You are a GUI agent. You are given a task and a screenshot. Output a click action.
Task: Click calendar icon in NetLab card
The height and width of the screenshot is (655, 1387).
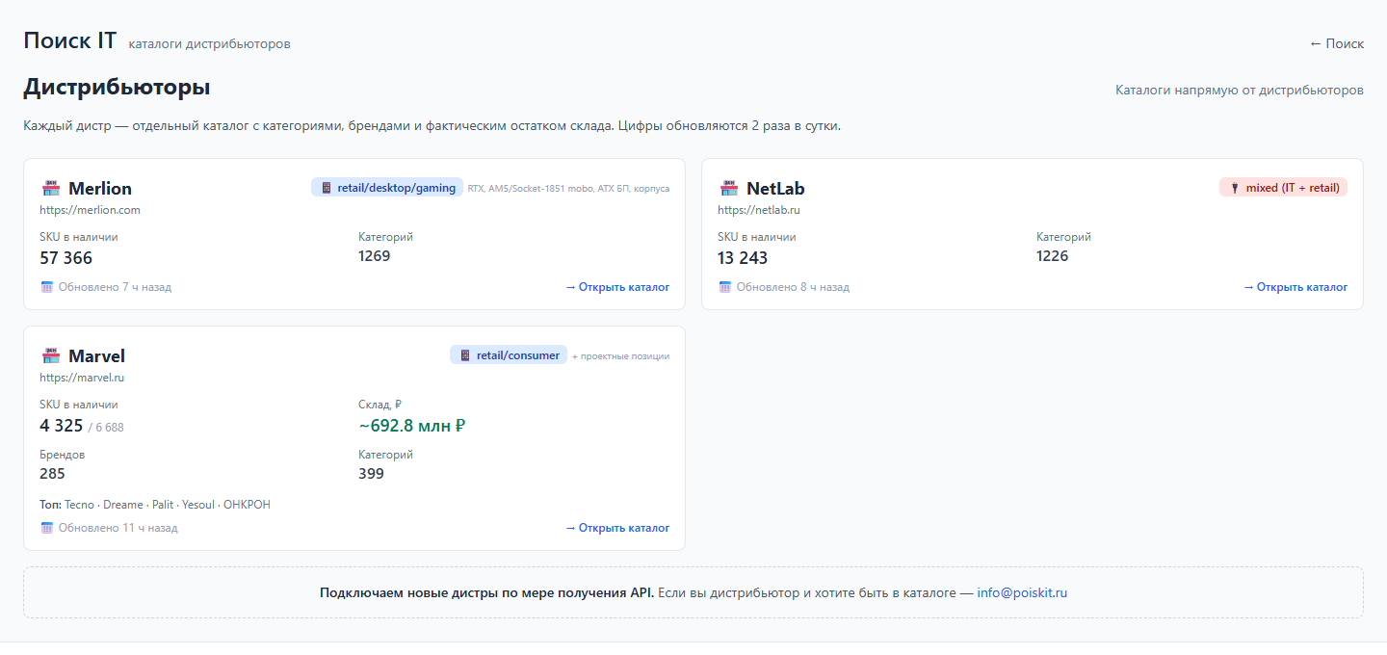pos(725,286)
